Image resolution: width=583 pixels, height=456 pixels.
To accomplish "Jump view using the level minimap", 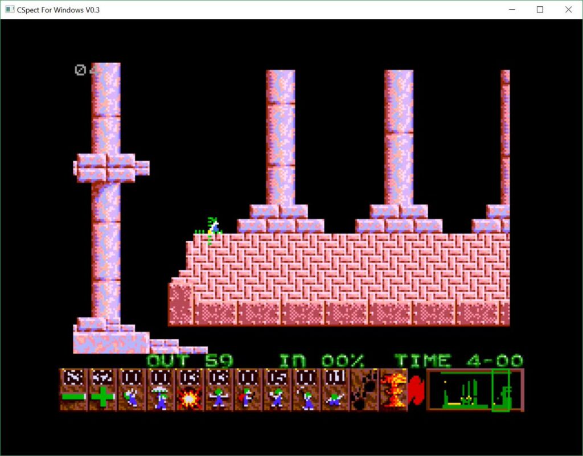I will point(475,390).
